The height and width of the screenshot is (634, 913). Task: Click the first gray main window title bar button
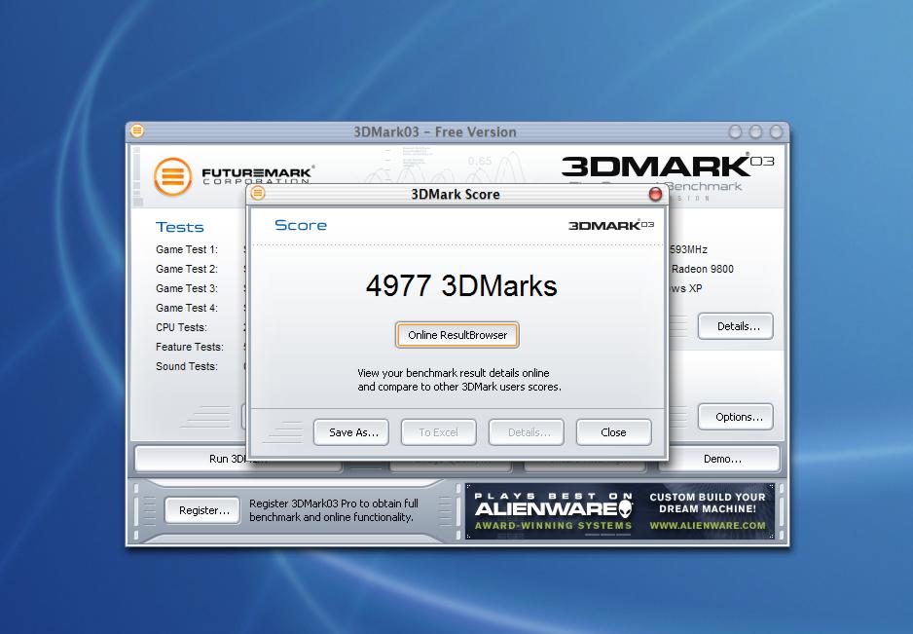coord(736,131)
